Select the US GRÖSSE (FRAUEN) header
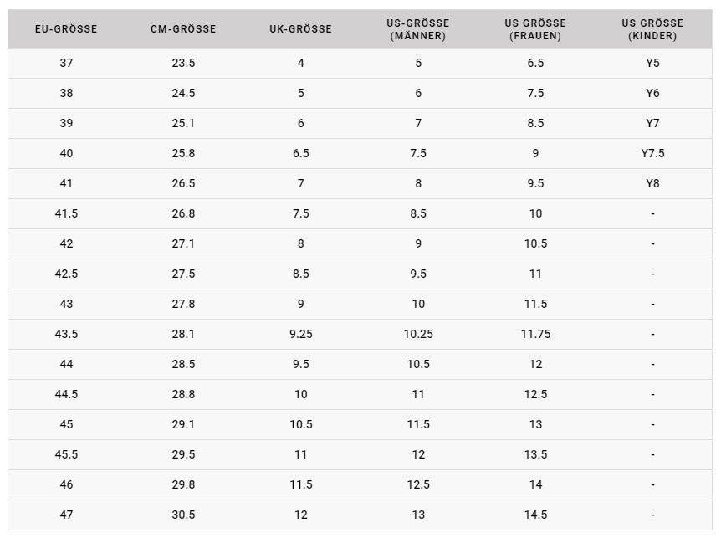721x538 pixels. click(x=535, y=29)
